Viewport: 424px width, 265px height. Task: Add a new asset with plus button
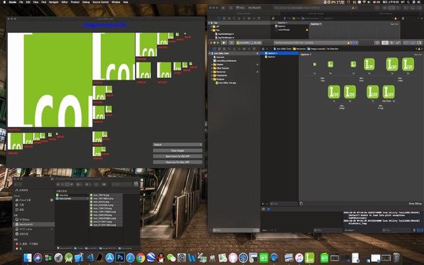click(x=263, y=204)
